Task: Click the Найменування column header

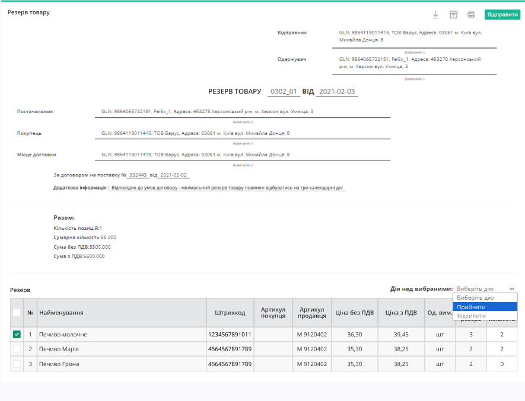Action: point(122,313)
